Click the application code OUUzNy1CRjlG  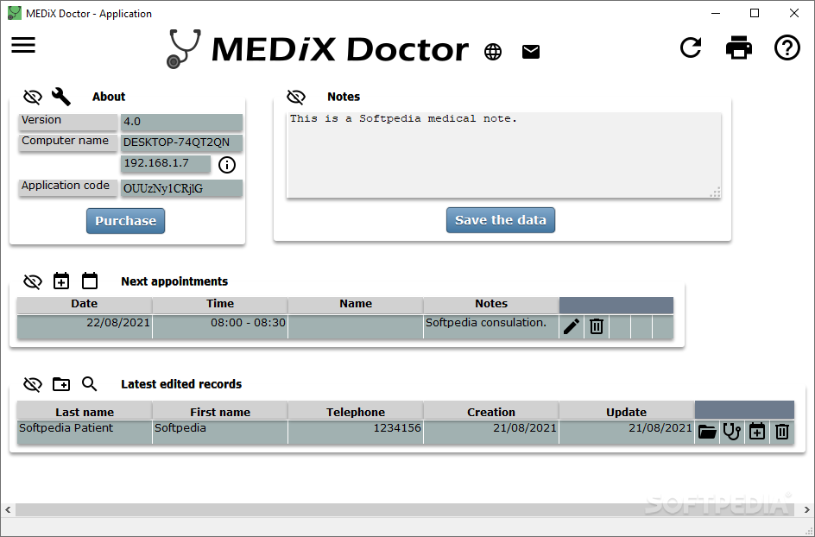tap(181, 188)
